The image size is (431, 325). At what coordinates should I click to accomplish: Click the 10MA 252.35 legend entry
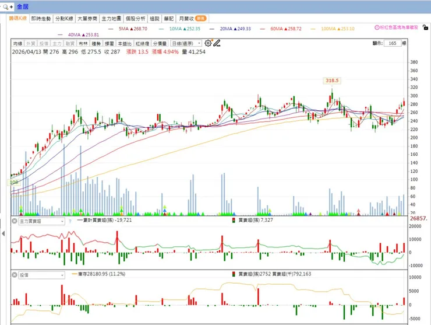tap(180, 29)
